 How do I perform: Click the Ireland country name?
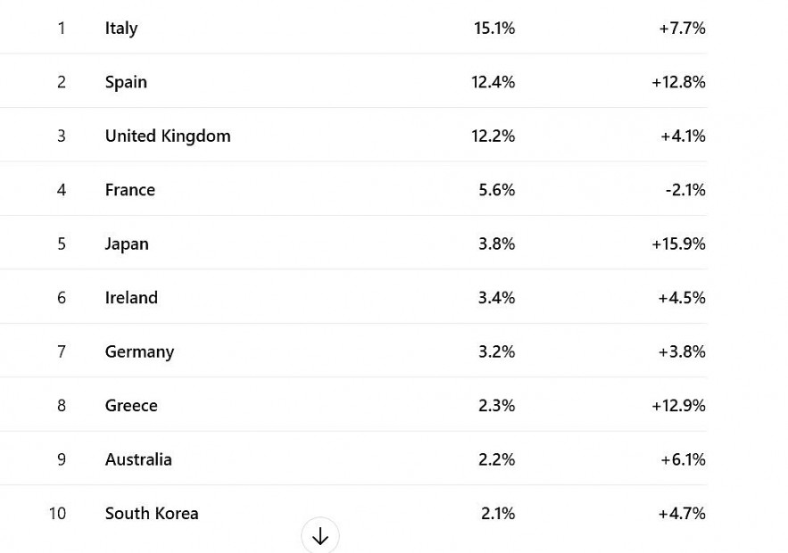pos(131,297)
